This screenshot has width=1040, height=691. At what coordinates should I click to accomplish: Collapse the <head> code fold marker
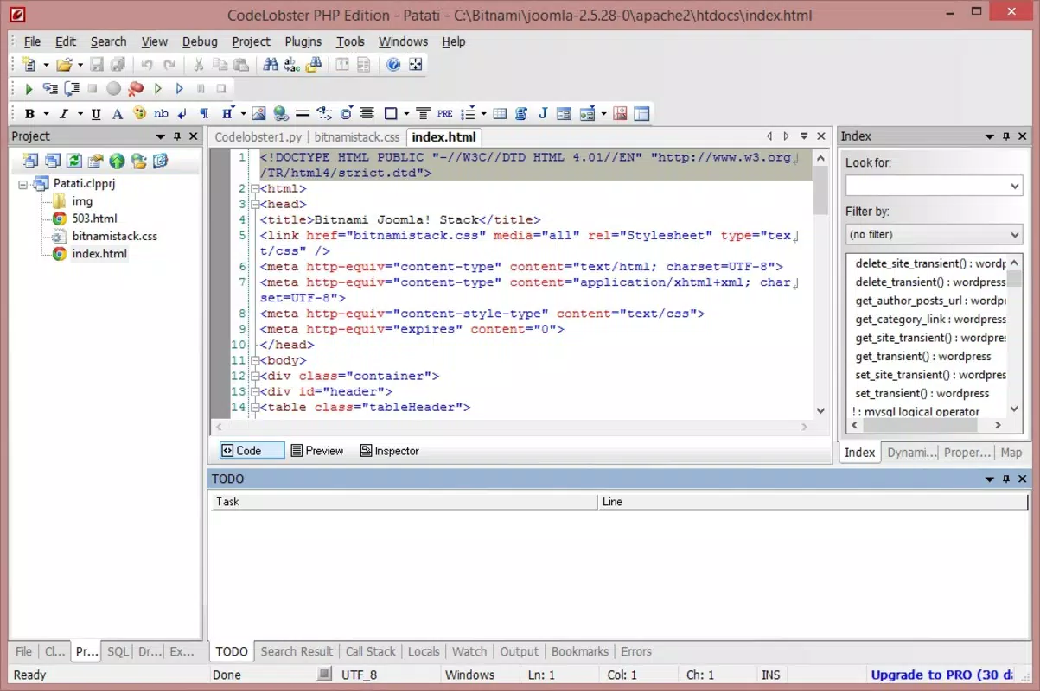coord(255,204)
